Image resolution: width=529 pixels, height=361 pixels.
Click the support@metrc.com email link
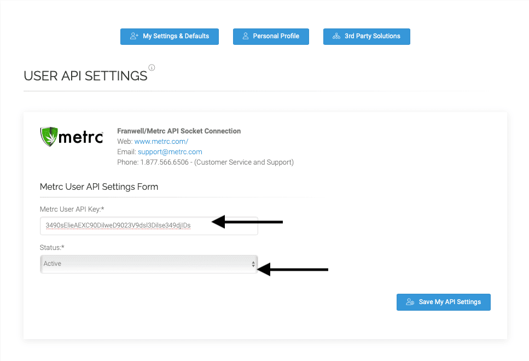170,152
